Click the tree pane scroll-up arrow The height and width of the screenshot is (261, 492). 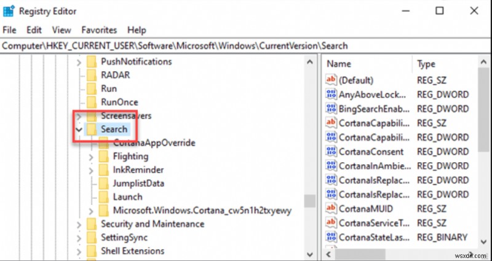tap(310, 62)
